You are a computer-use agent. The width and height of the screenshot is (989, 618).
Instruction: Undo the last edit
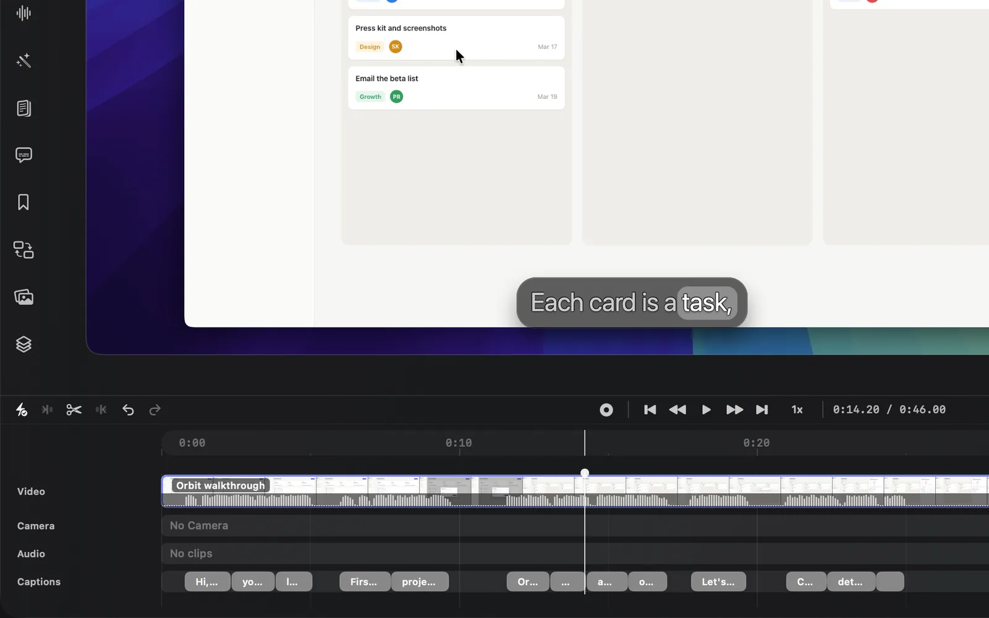tap(128, 410)
